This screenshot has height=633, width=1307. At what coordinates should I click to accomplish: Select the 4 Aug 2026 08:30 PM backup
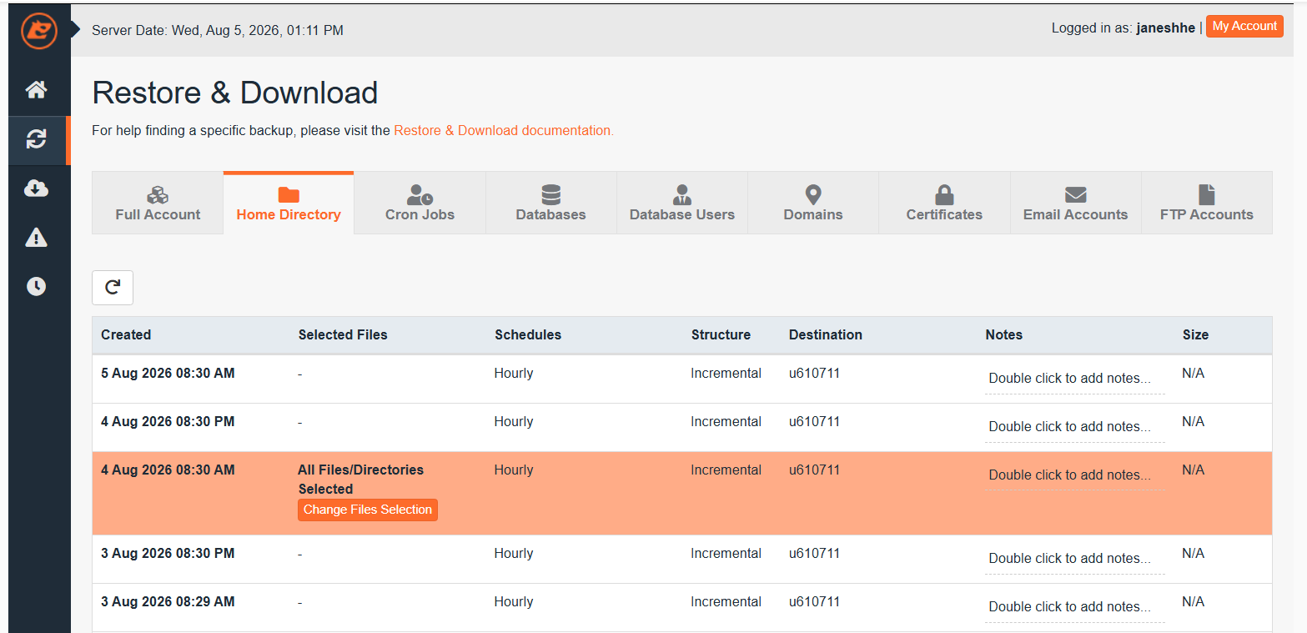(682, 428)
